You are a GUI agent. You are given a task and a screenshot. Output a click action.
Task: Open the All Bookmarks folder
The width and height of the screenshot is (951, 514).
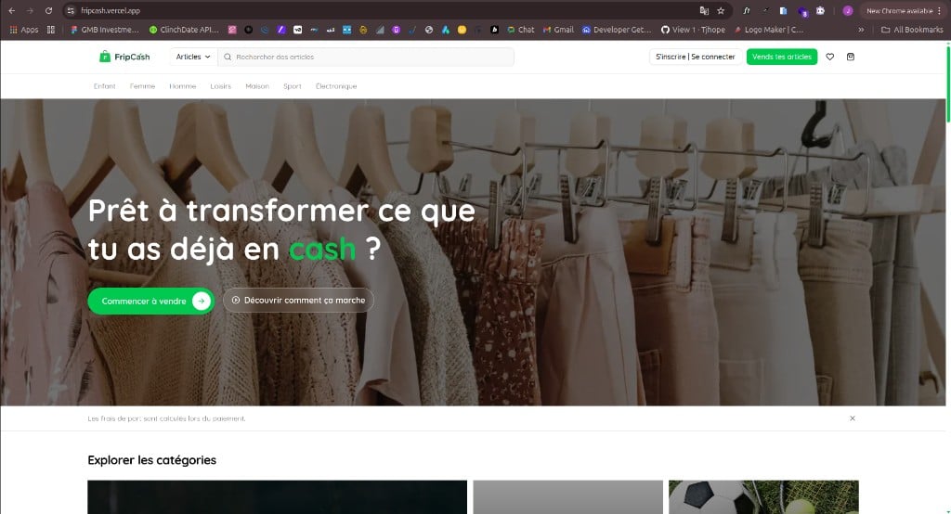(x=912, y=29)
